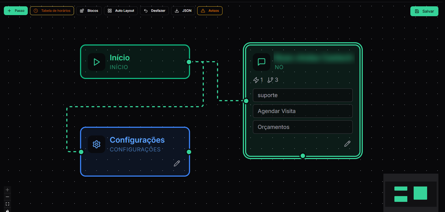The height and width of the screenshot is (212, 445).
Task: Select the Configurações node title
Action: [137, 140]
